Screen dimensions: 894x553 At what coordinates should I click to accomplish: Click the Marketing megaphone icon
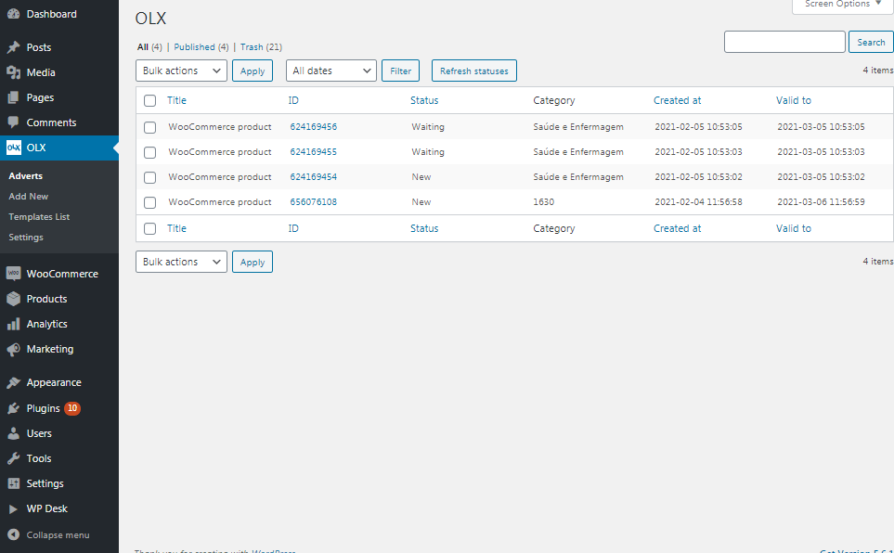13,349
